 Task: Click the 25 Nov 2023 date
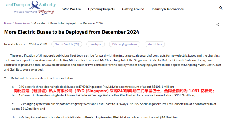pos(38,44)
